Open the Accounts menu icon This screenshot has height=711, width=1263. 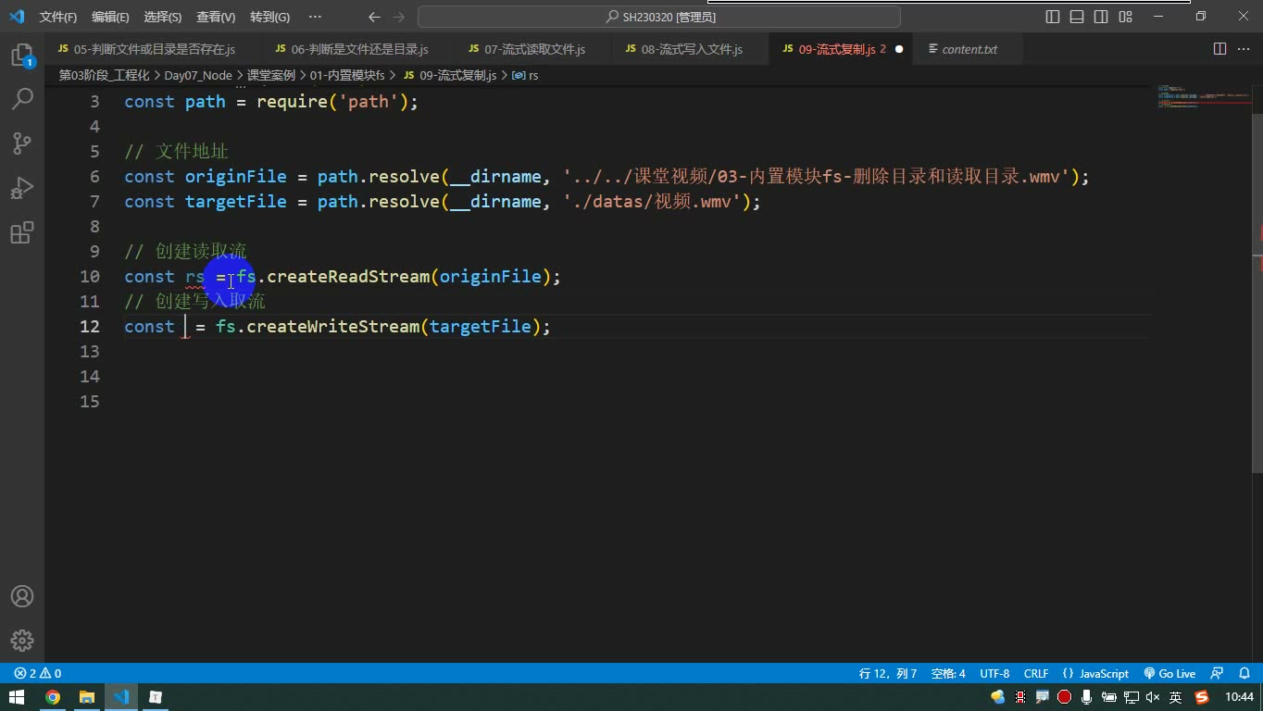pyautogui.click(x=22, y=597)
